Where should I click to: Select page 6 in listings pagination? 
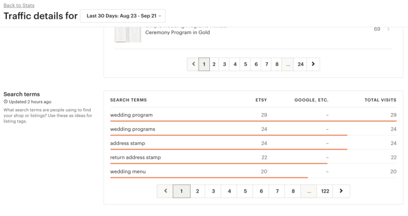click(x=256, y=64)
